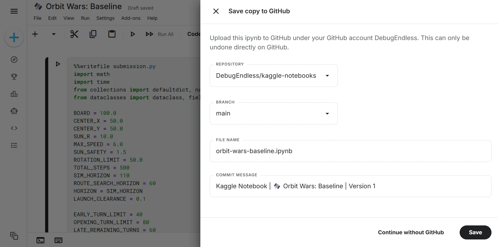This screenshot has height=247, width=498.
Task: Expand the add-cell type dropdown arrow
Action: coord(54,34)
